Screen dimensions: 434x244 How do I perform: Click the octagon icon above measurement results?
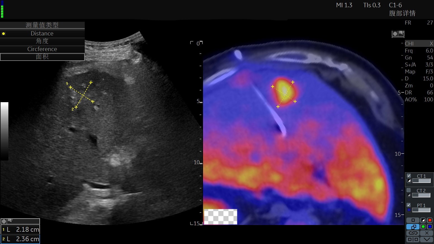tap(4, 221)
